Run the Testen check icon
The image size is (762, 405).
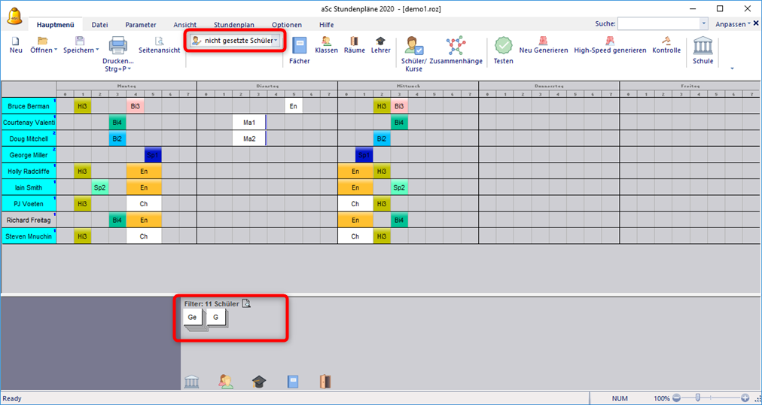coord(503,46)
